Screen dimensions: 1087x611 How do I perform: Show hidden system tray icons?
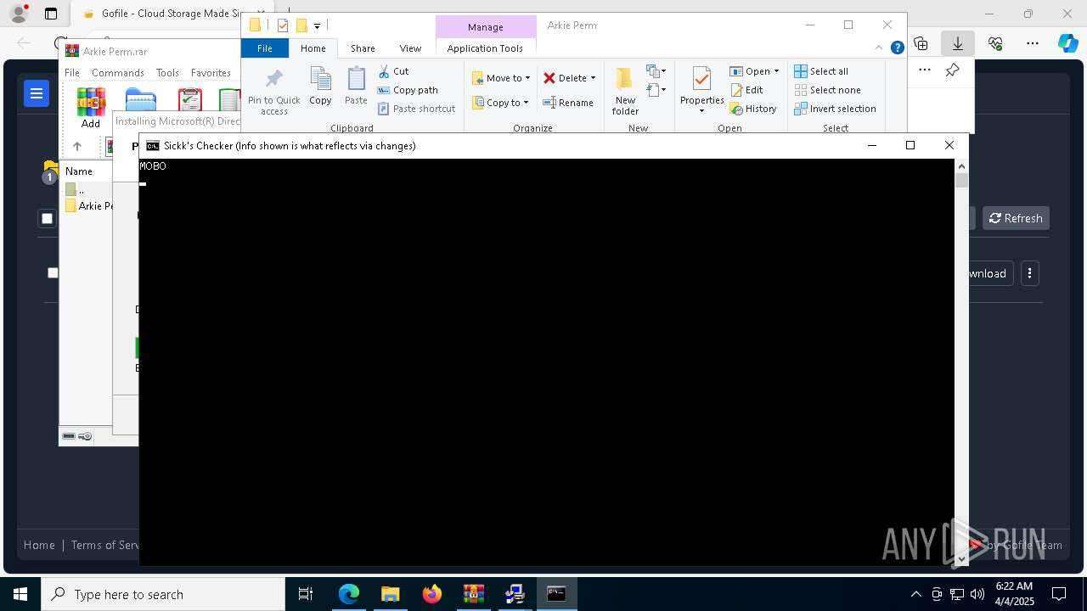[x=915, y=594]
